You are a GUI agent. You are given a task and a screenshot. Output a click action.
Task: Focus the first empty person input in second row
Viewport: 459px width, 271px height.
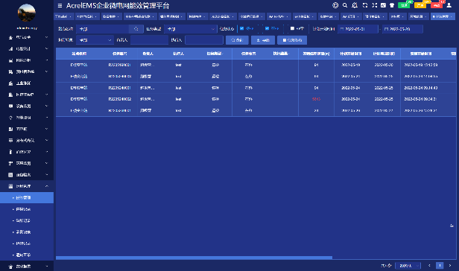point(149,40)
